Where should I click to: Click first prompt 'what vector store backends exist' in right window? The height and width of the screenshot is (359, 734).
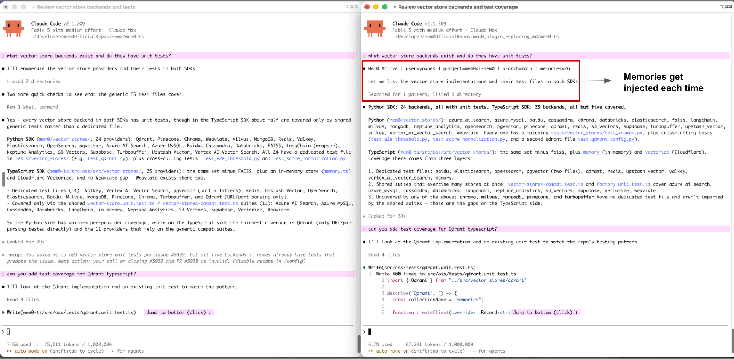point(546,56)
